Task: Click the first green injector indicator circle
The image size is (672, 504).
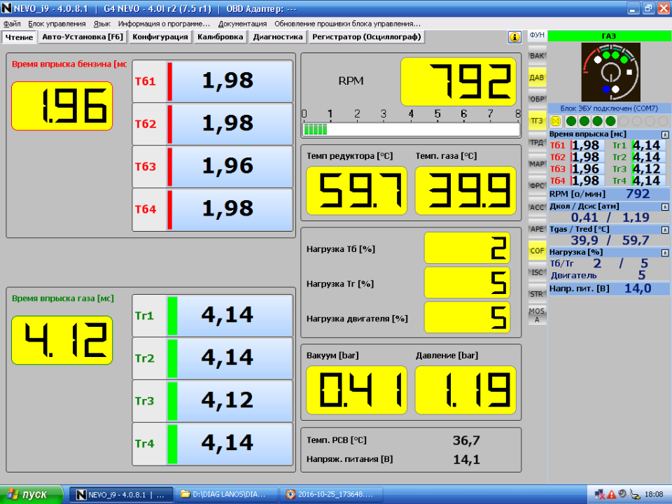Action: coord(572,121)
